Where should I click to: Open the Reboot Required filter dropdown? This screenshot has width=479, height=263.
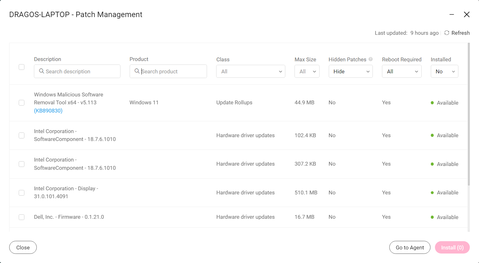coord(402,71)
